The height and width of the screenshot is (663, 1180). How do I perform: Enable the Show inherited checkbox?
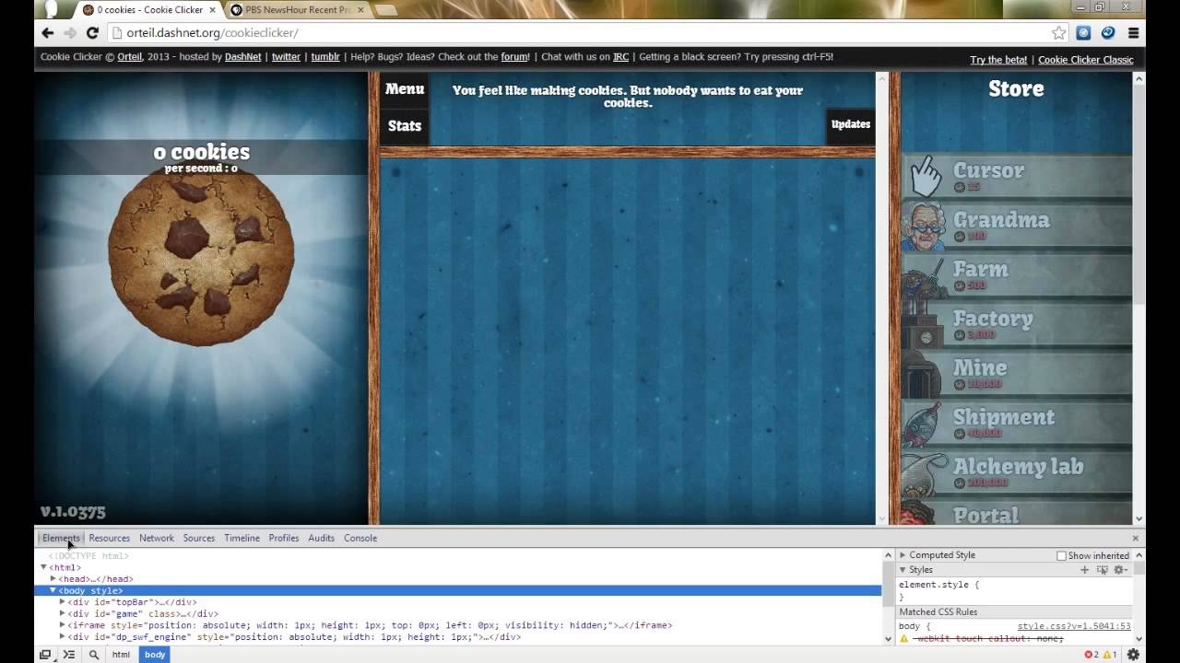tap(1061, 555)
